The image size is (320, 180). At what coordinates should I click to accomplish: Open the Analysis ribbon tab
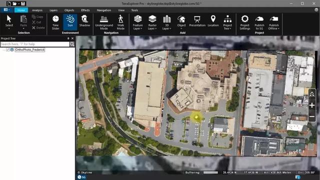pos(37,10)
